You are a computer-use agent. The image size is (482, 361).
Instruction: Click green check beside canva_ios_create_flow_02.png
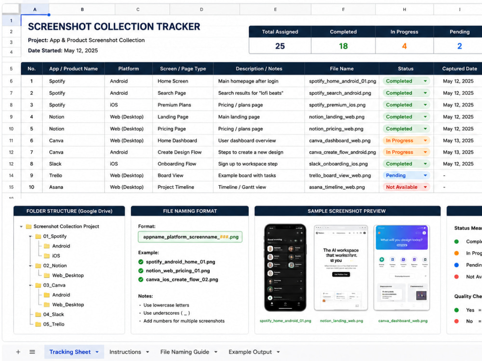coord(141,280)
